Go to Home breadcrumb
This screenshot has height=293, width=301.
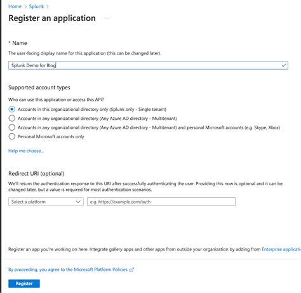click(x=15, y=6)
